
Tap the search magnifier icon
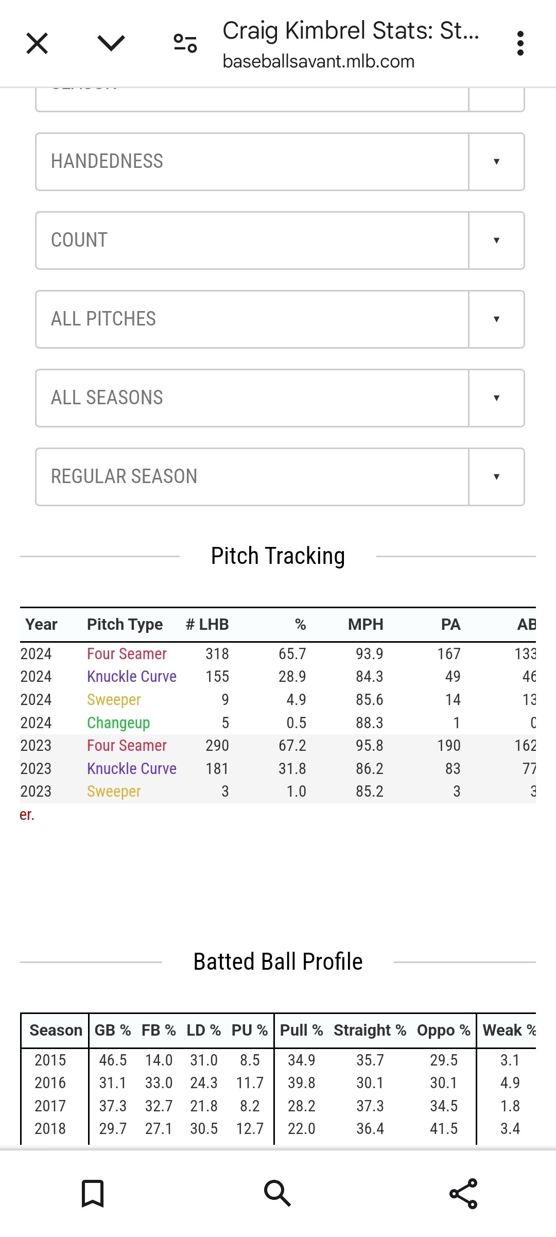click(277, 1193)
